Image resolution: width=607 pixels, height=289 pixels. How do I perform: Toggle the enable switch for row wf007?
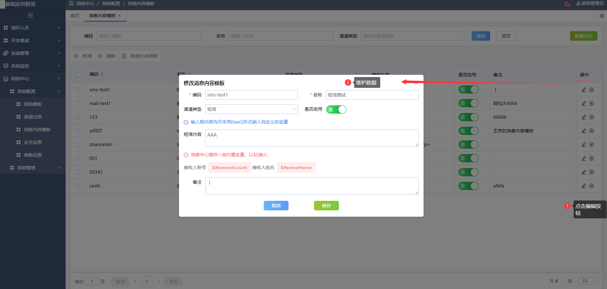click(468, 131)
